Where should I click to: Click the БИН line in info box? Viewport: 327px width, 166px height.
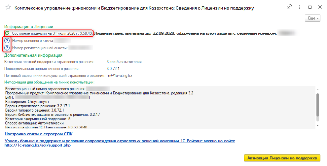tap(47, 97)
